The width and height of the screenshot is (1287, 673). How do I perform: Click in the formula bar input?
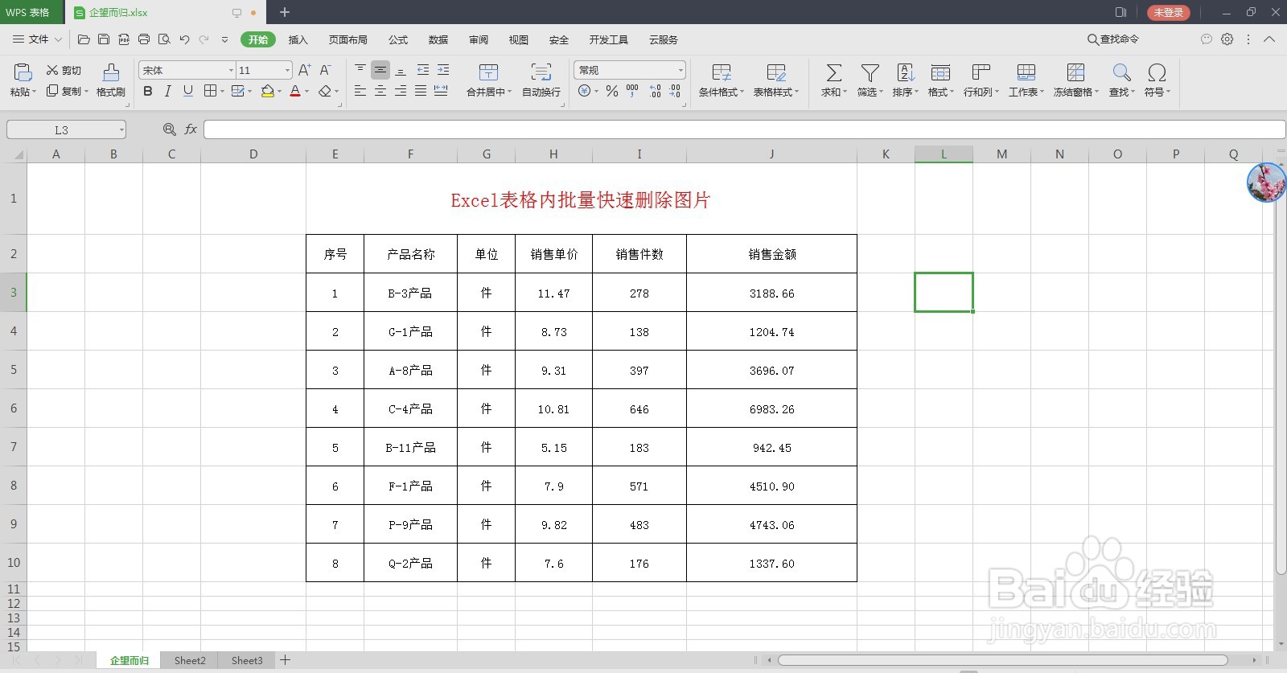[744, 129]
